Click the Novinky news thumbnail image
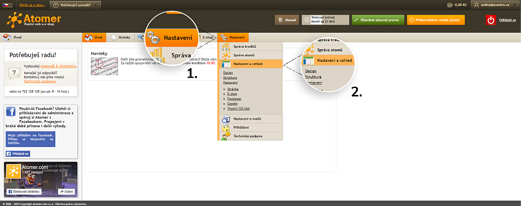This screenshot has height=206, width=521. [104, 67]
